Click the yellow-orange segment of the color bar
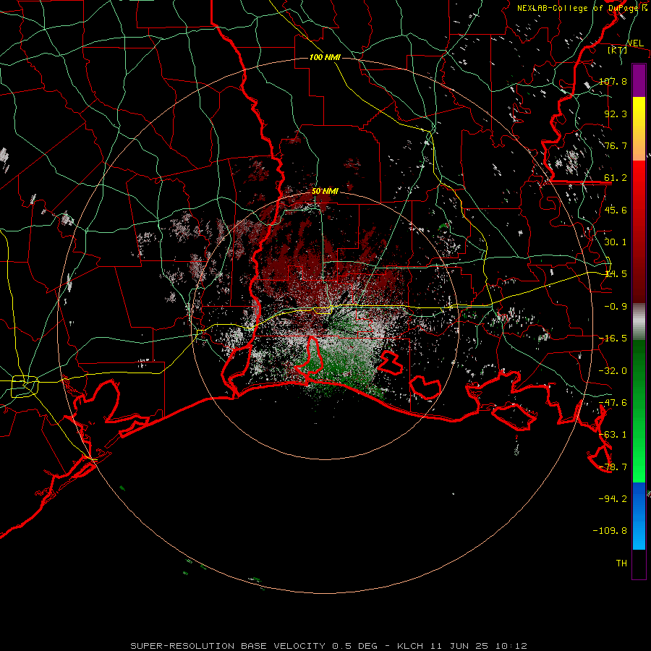This screenshot has width=651, height=651. (x=639, y=129)
